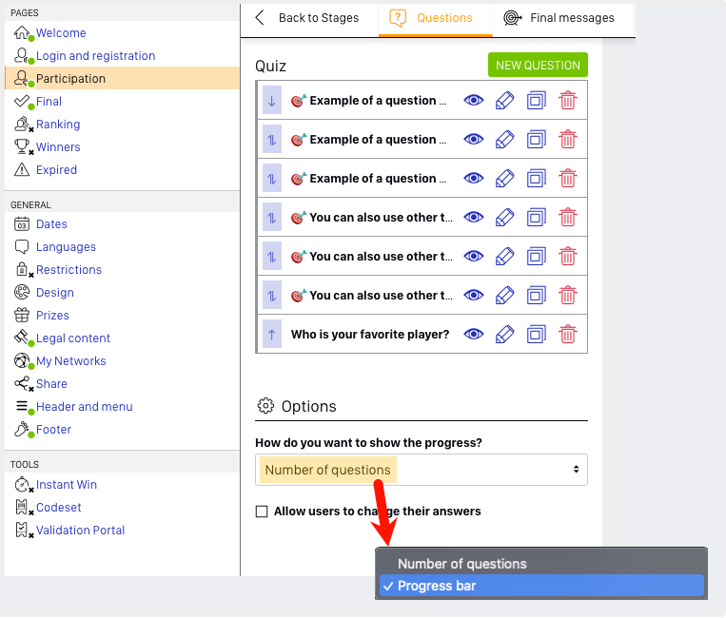The height and width of the screenshot is (618, 726).
Task: Open the progress display dropdown
Action: (422, 470)
